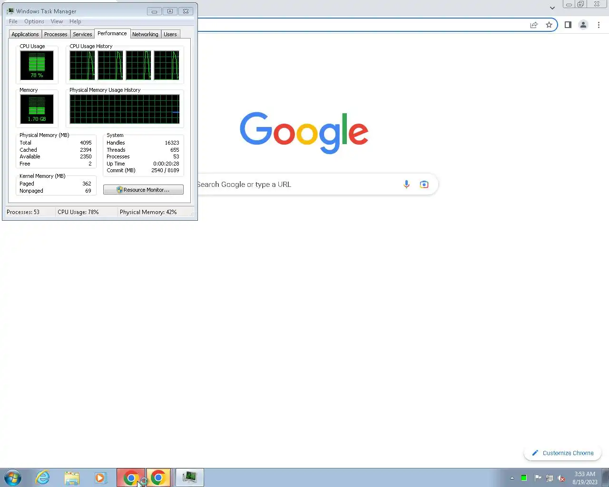The image size is (609, 487).
Task: Open the Options menu in Task Manager
Action: [x=34, y=21]
